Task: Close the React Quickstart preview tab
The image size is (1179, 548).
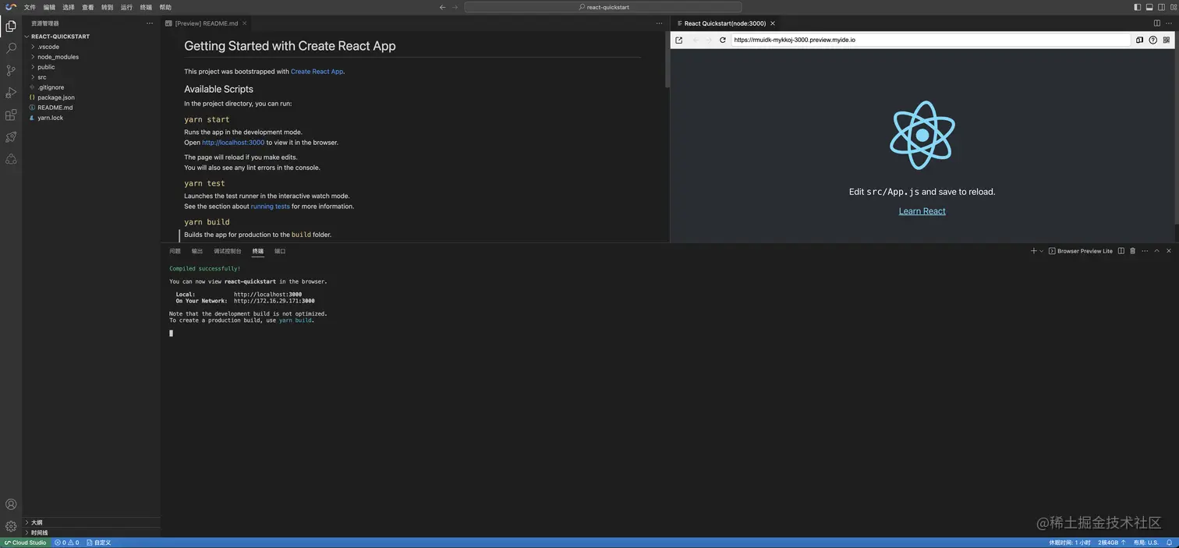Action: click(x=773, y=23)
